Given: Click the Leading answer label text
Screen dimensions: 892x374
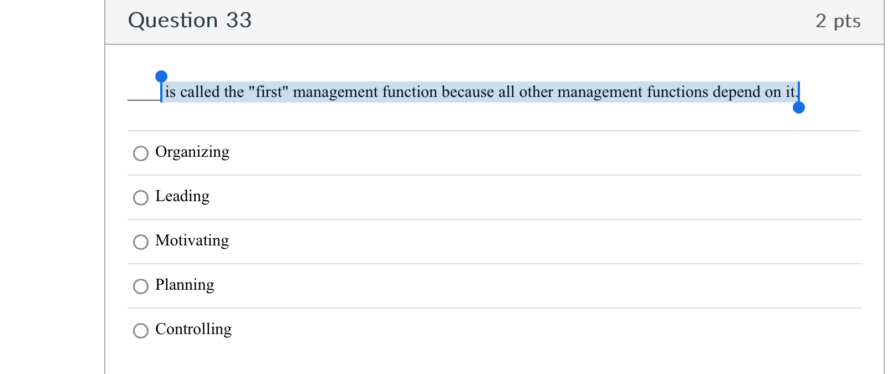Looking at the screenshot, I should (x=182, y=197).
